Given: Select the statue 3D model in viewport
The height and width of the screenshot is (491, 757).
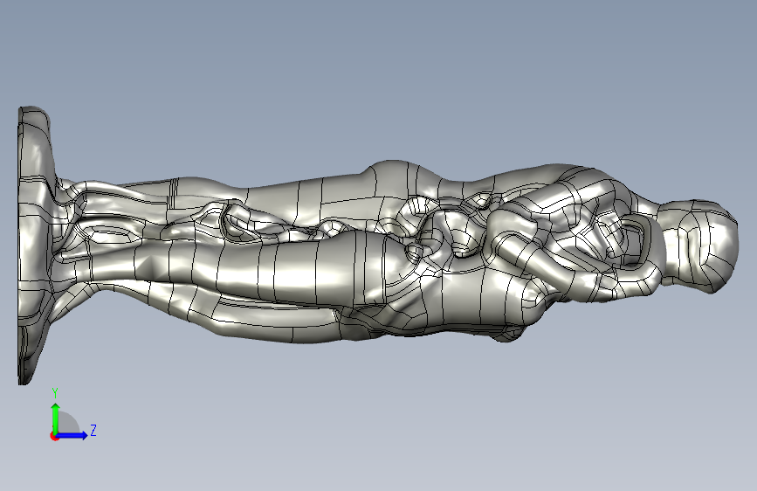Looking at the screenshot, I should pyautogui.click(x=378, y=245).
